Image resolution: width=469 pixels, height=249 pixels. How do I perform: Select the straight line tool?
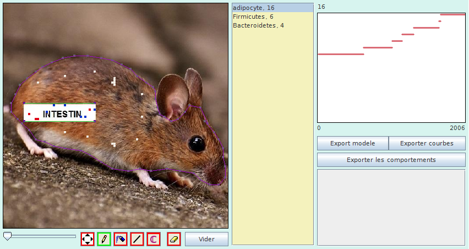[137, 239]
